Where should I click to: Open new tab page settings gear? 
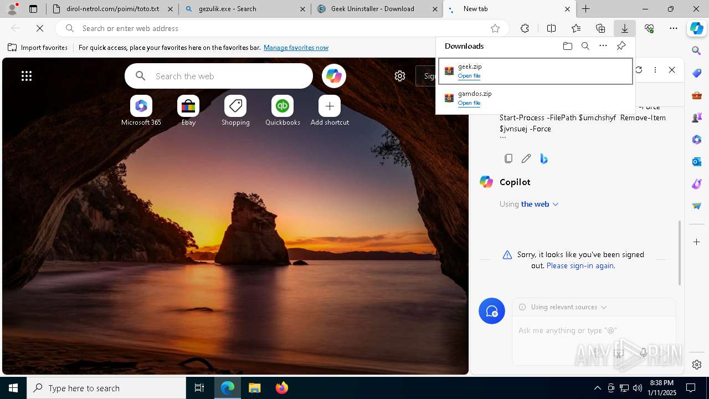point(400,76)
